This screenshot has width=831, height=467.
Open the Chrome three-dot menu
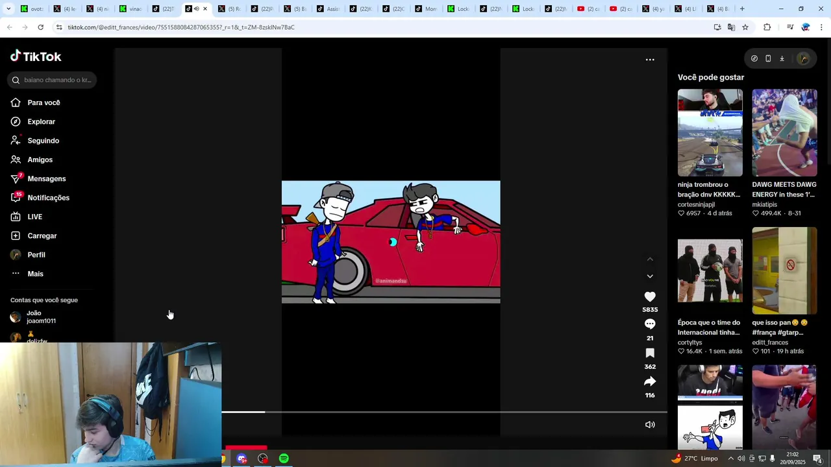click(821, 27)
